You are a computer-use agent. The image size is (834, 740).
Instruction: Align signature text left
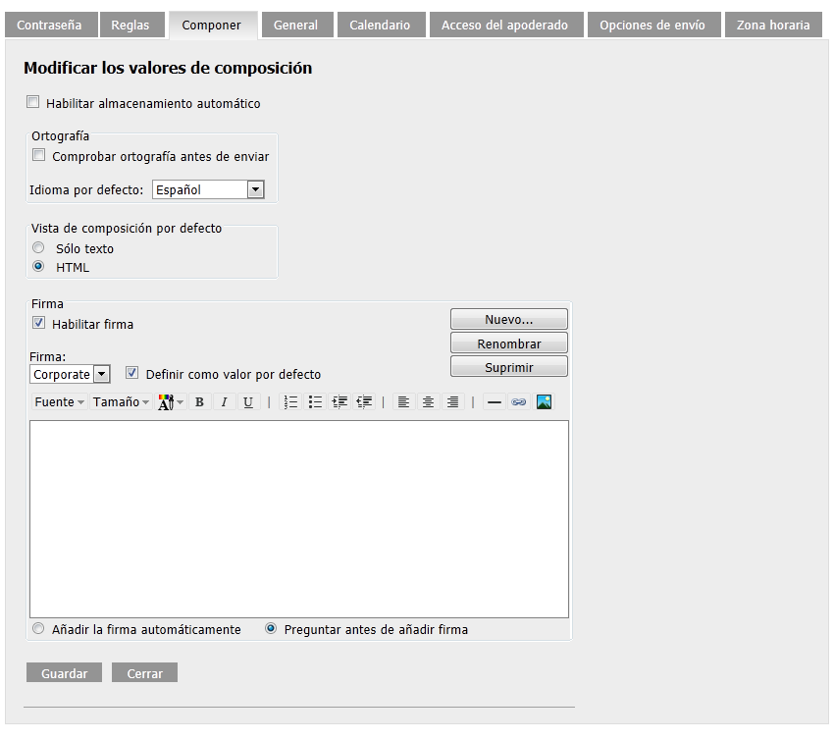coord(403,401)
